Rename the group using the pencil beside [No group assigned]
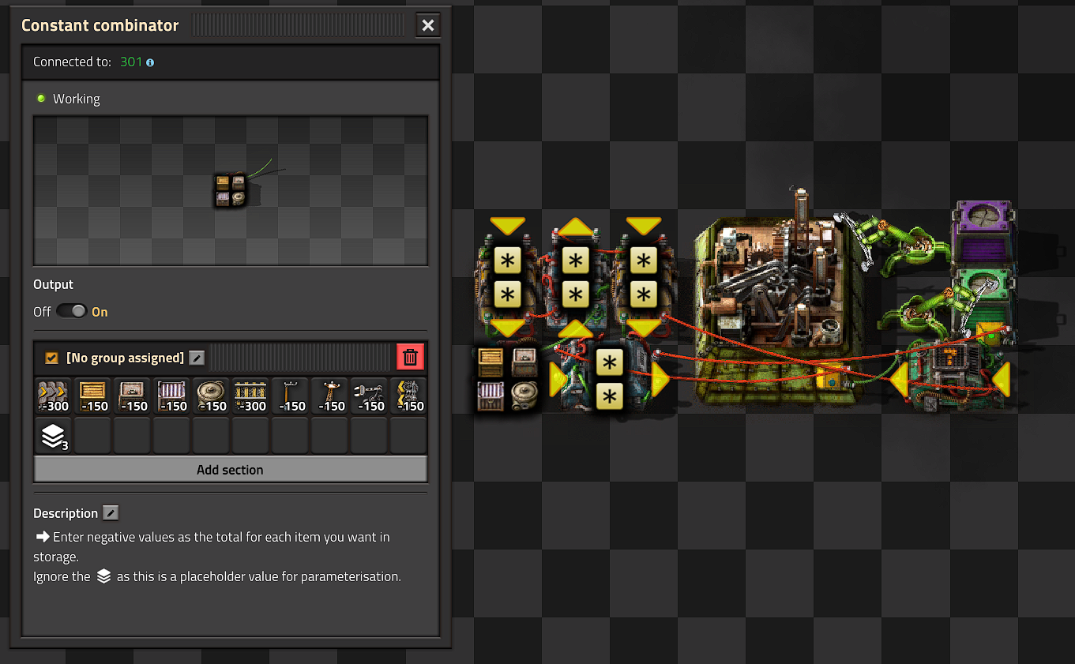1075x664 pixels. point(197,358)
